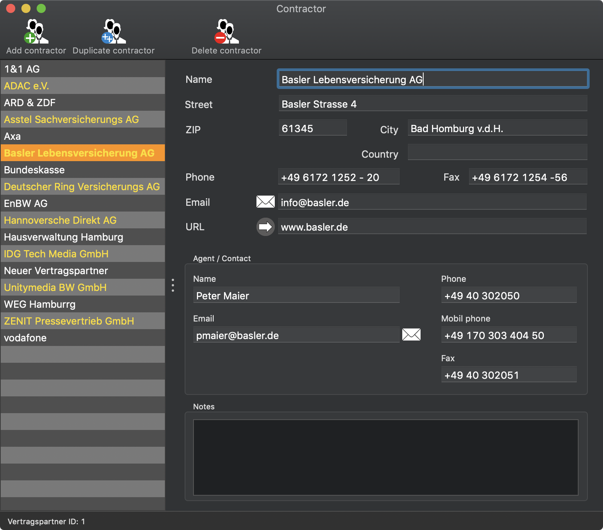Screen dimensions: 603x530
Task: Click the Vertragspartner ID status text
Action: (46, 521)
